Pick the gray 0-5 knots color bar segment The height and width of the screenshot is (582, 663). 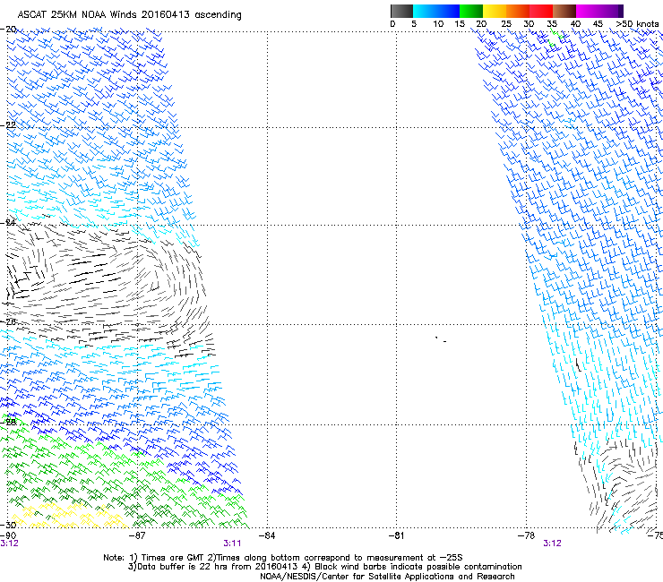coord(401,11)
